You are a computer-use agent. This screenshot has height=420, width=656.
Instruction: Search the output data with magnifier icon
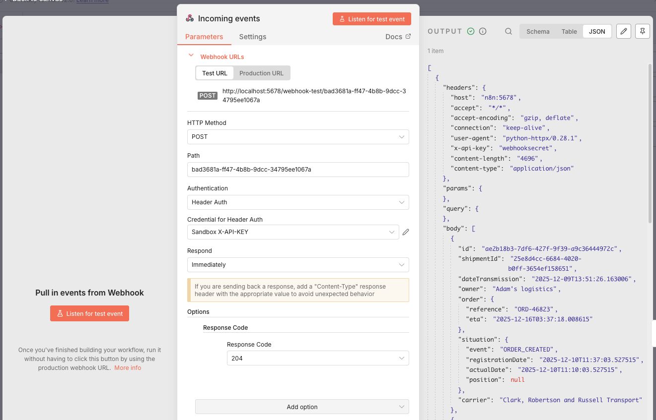509,31
